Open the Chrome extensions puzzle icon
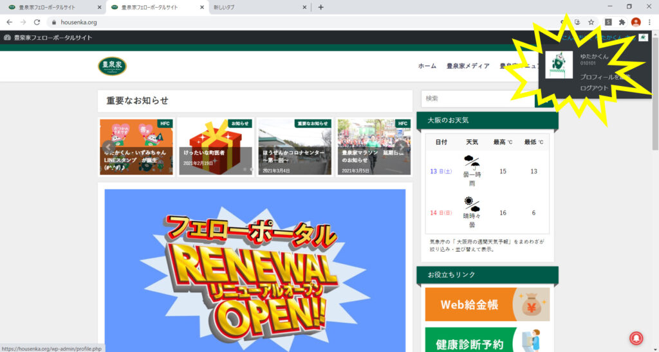Viewport: 659px width, 352px height. [x=622, y=22]
